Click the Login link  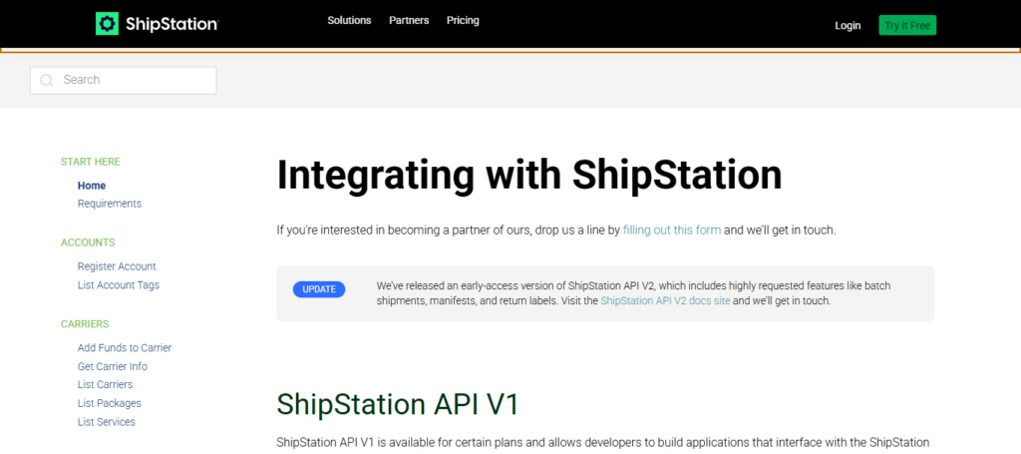[848, 25]
